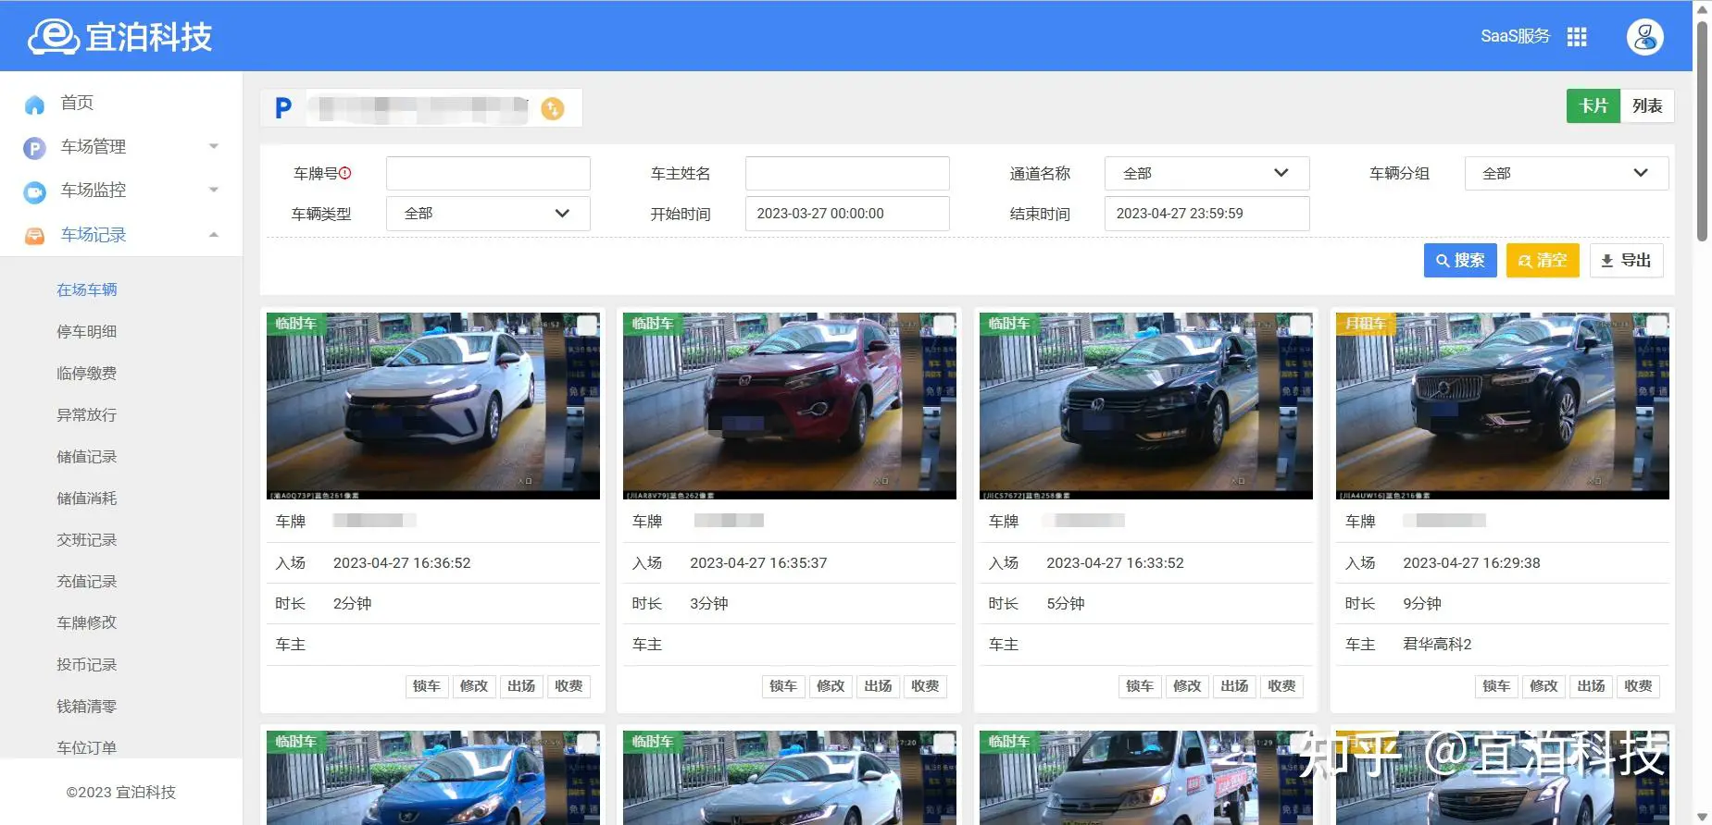
Task: Click the 结束时间 date field
Action: 1206,214
